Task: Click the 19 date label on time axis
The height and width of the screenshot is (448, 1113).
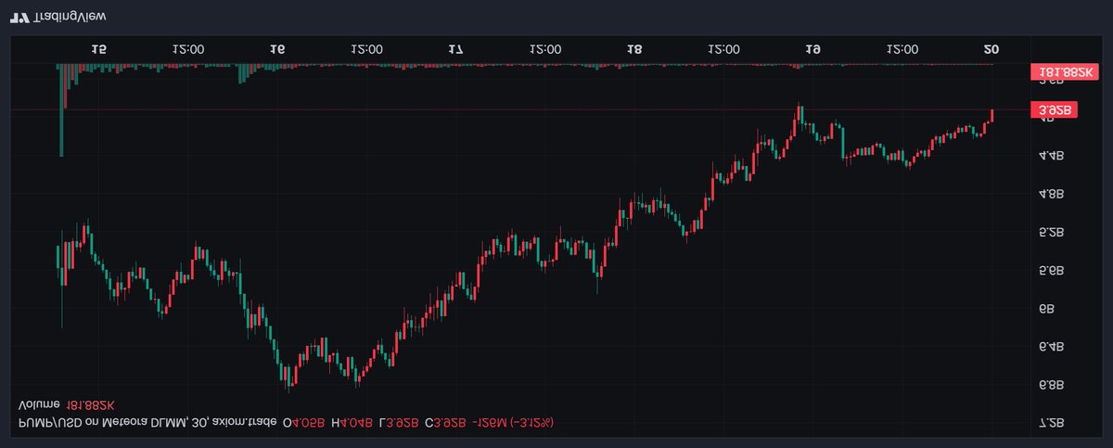Action: pyautogui.click(x=812, y=48)
